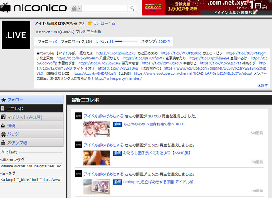Open ばあちゃる YouTube channel link
Viewport: 272px width, 198px height.
pos(215,68)
